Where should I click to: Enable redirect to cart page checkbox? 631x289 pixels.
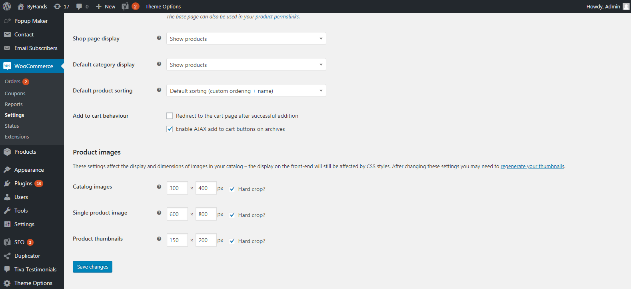[x=170, y=116]
